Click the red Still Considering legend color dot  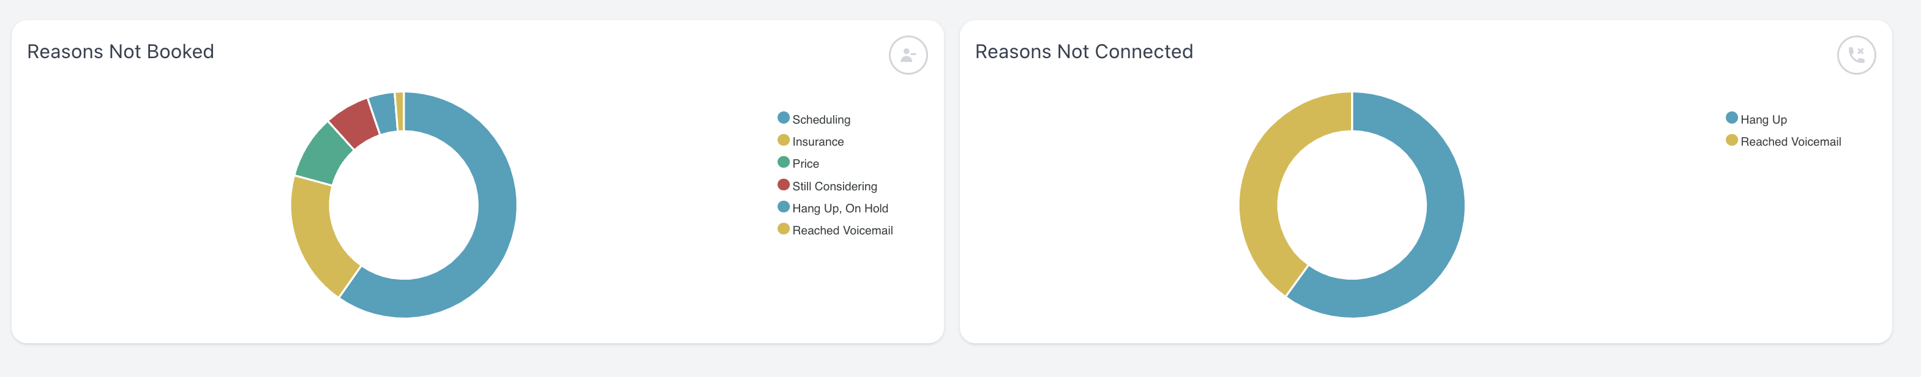click(783, 185)
